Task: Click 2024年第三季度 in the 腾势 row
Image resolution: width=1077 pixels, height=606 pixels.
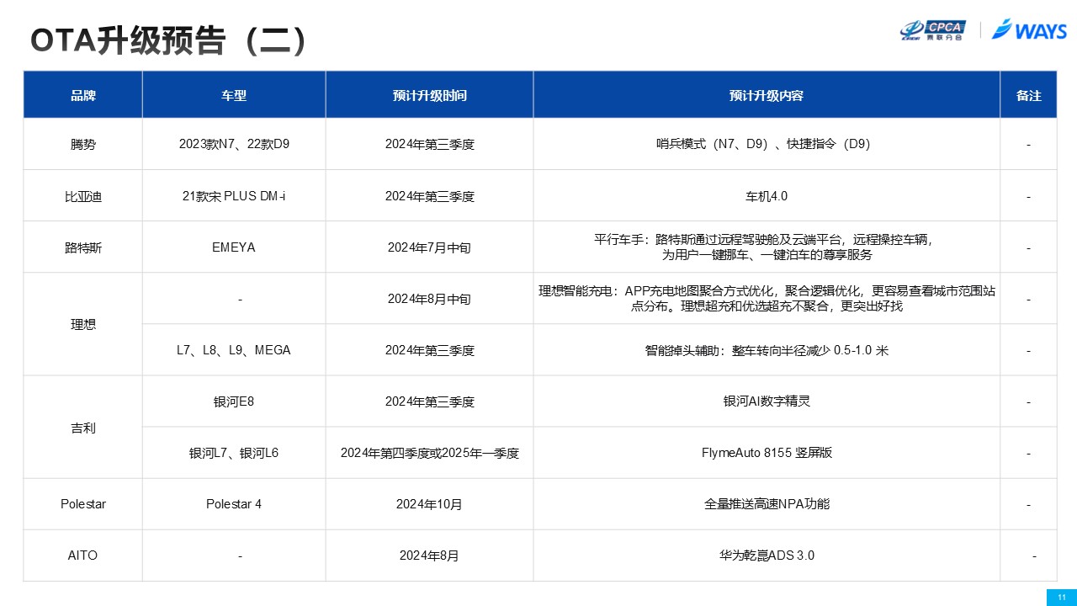Action: [429, 144]
